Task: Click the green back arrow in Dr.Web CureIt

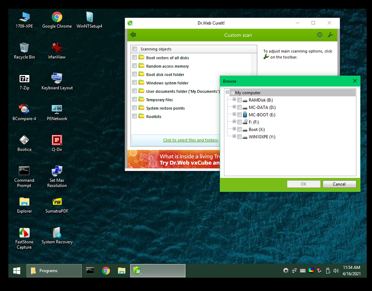Action: 133,35
